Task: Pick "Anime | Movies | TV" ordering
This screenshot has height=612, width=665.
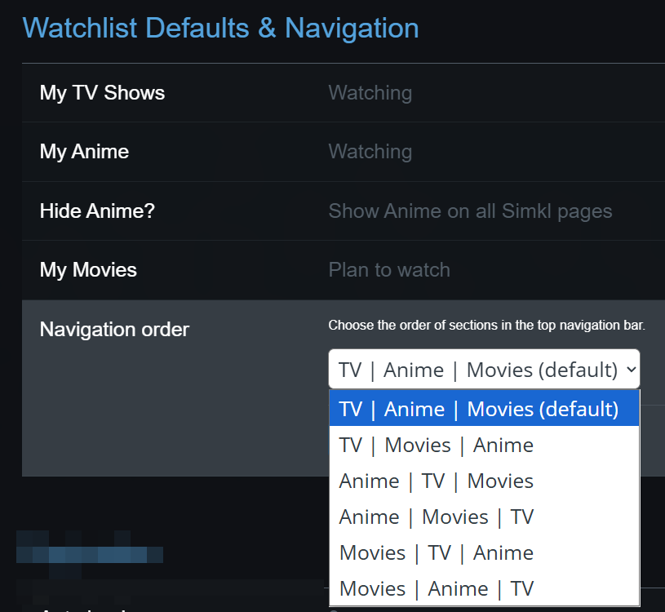Action: [x=436, y=517]
